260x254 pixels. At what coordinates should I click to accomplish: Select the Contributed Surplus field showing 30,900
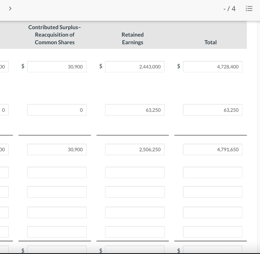click(57, 67)
